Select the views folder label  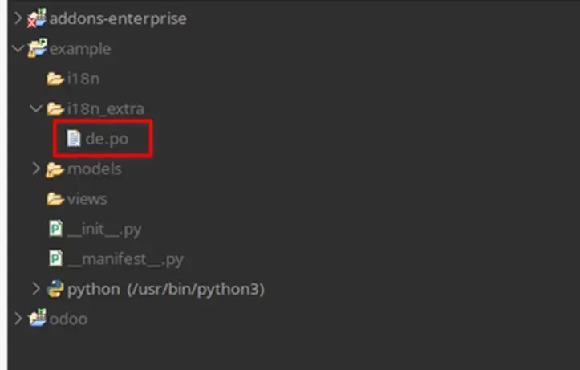coord(87,199)
